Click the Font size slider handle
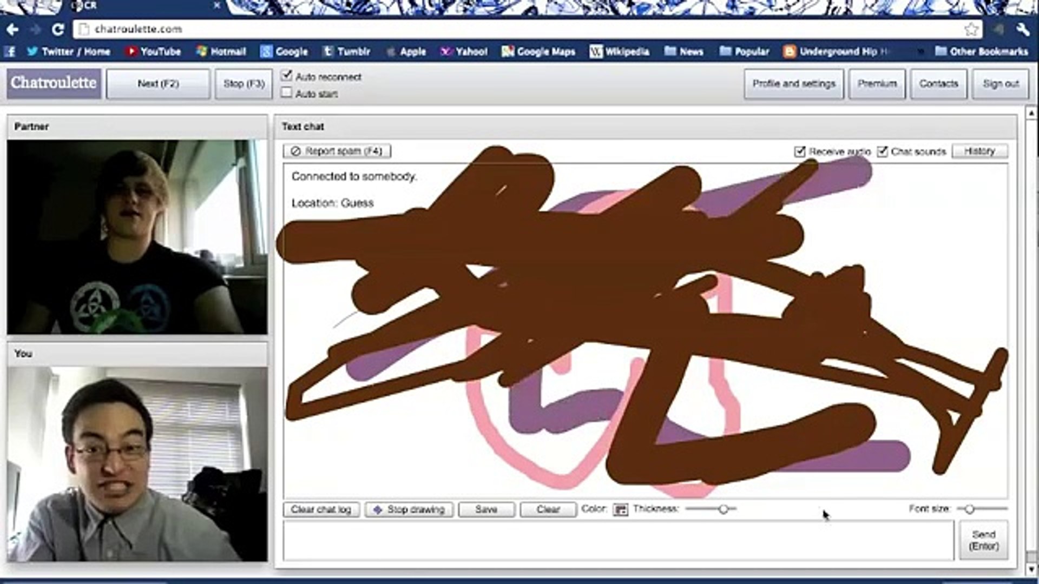 970,509
